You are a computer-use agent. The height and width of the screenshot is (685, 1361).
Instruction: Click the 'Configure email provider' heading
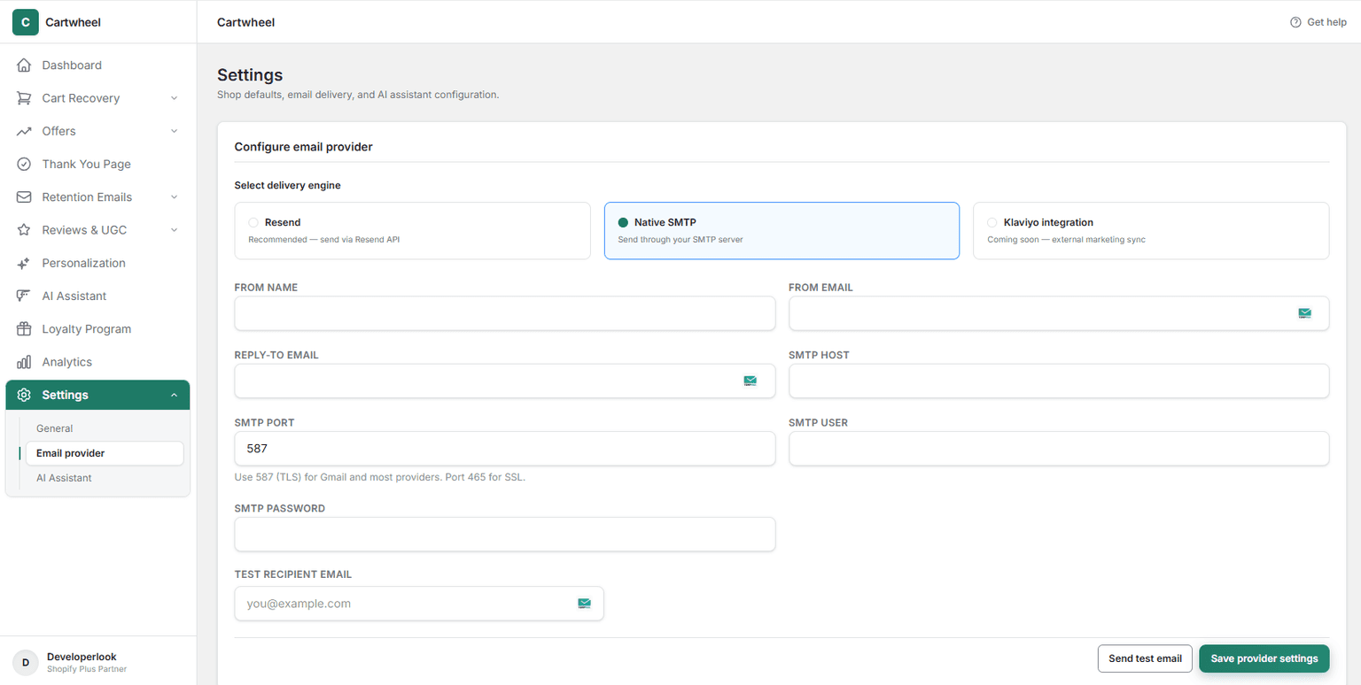(303, 147)
